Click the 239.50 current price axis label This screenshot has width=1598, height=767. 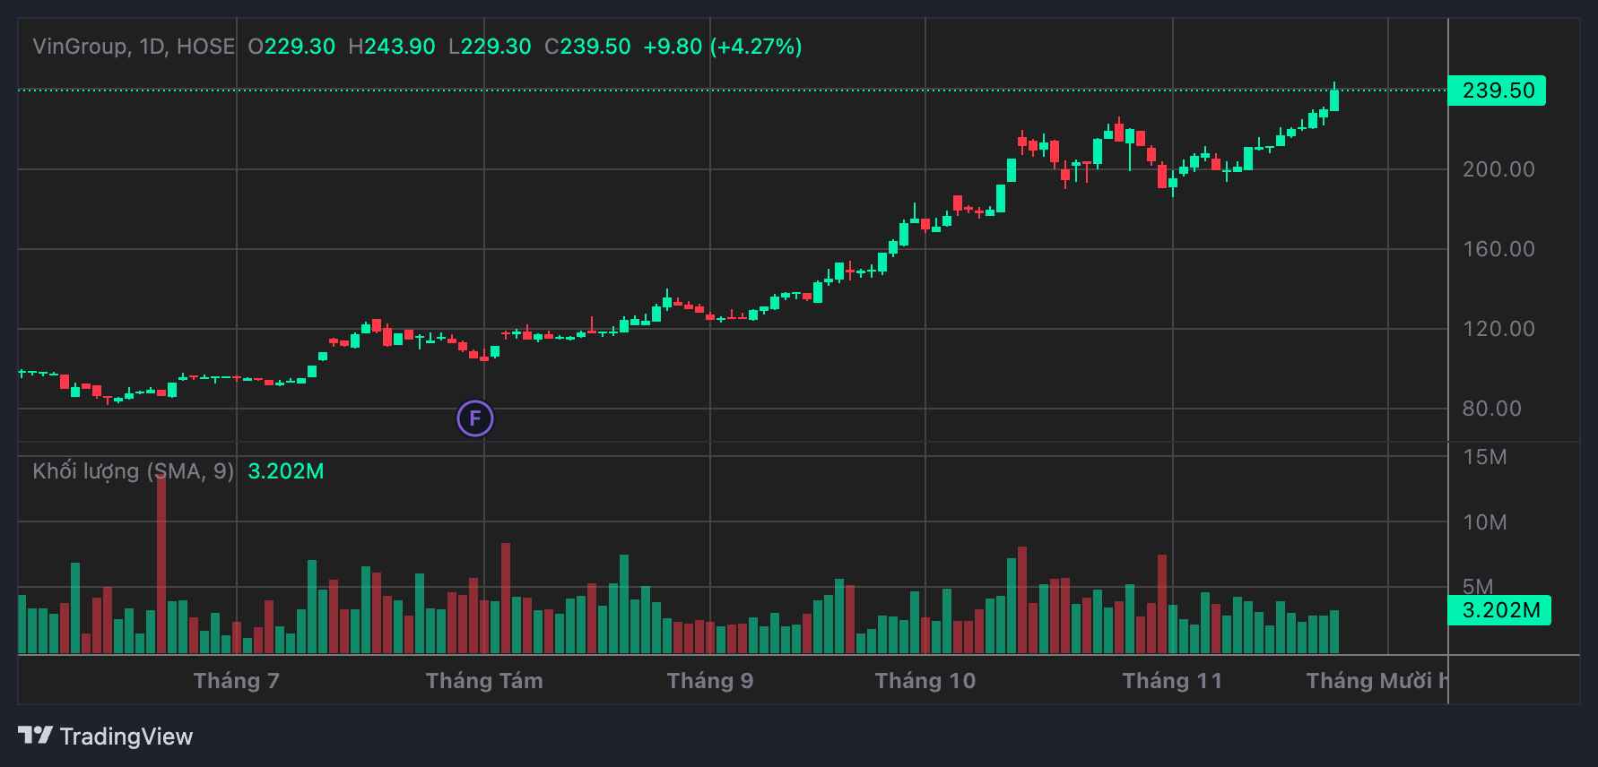[x=1497, y=90]
